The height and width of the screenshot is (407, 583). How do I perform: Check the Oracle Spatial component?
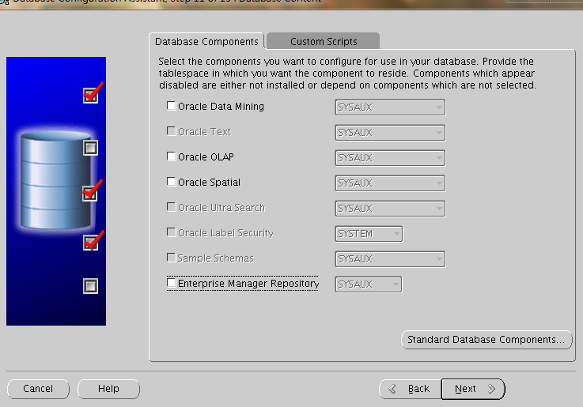pos(171,182)
